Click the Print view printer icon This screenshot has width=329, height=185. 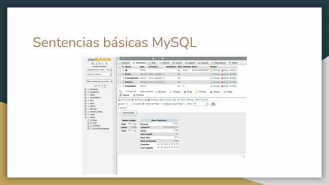[x=119, y=100]
